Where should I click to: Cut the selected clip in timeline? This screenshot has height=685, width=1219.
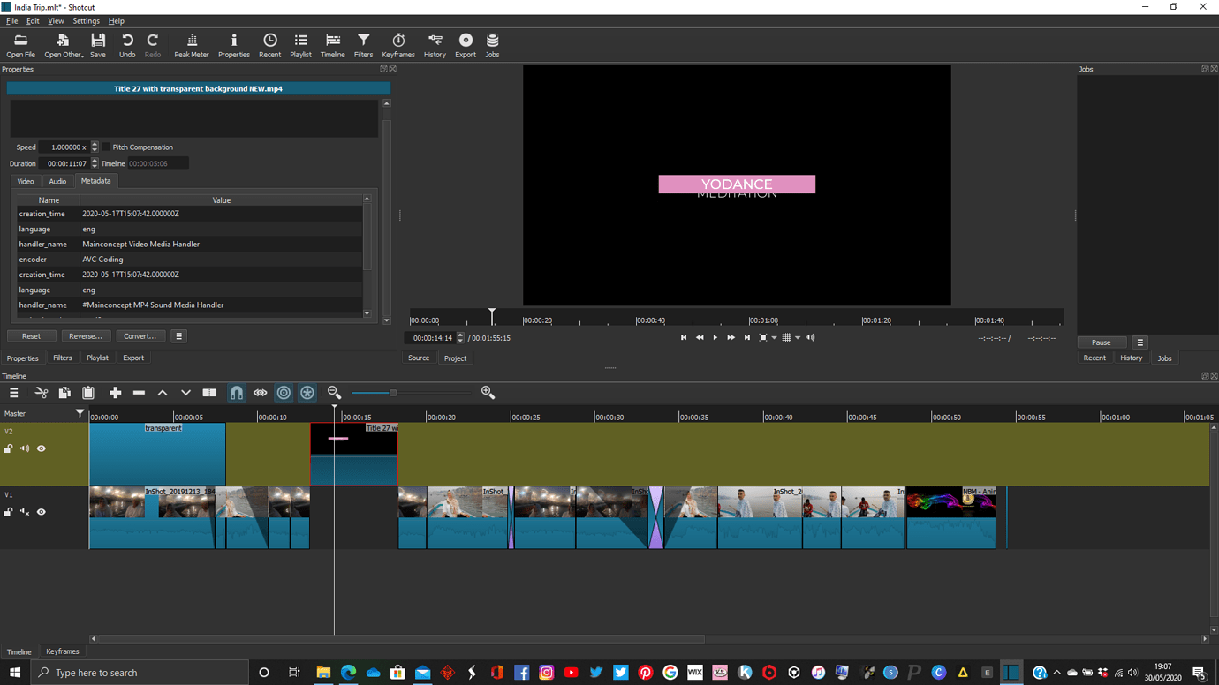tap(42, 393)
